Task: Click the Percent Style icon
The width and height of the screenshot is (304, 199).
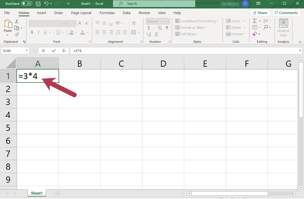Action: pyautogui.click(x=160, y=28)
